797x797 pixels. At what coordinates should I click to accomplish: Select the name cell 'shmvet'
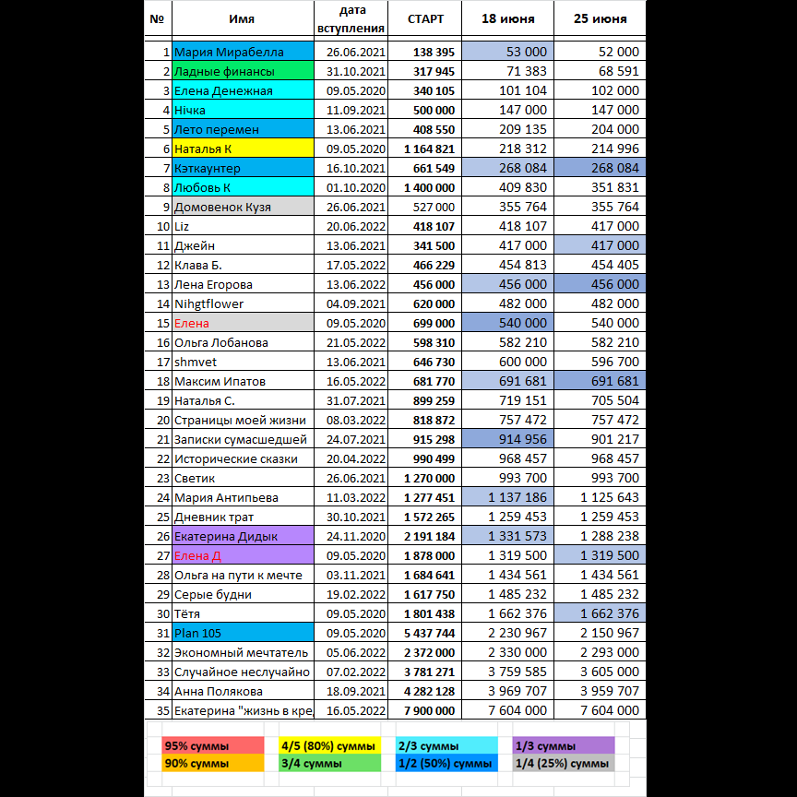tap(243, 362)
